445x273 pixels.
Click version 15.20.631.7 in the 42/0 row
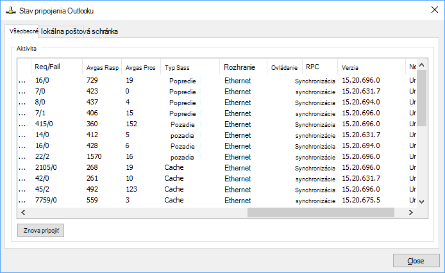pyautogui.click(x=361, y=179)
